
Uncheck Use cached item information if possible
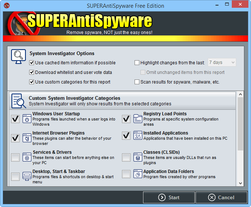pos(31,62)
